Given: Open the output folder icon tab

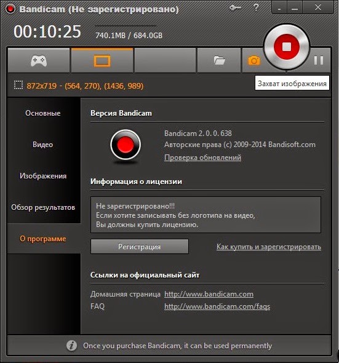Looking at the screenshot, I should coord(219,60).
